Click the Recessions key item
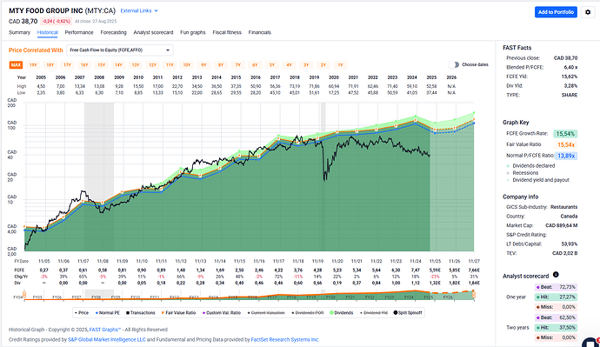The width and height of the screenshot is (600, 347). pos(523,173)
